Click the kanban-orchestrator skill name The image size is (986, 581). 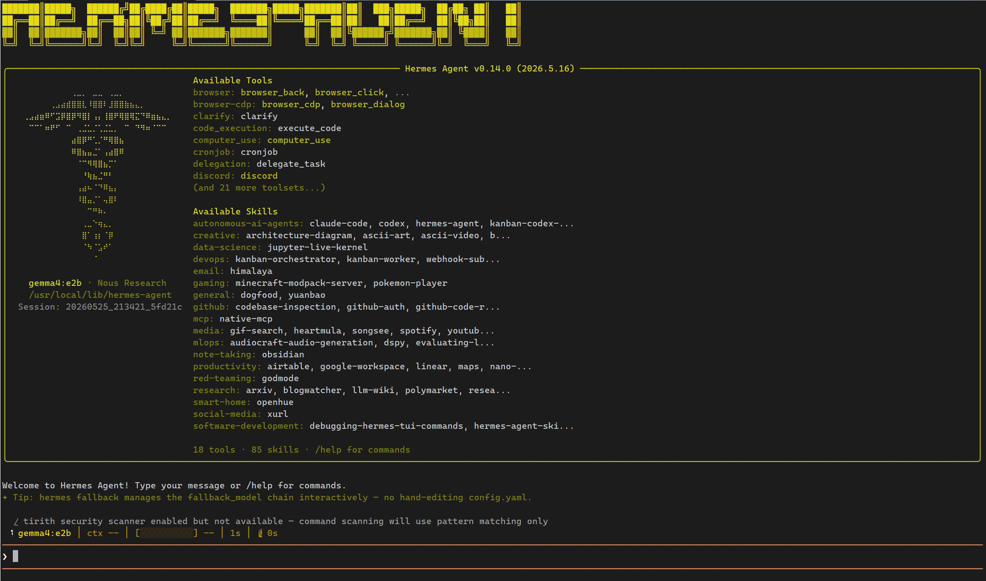(x=286, y=259)
